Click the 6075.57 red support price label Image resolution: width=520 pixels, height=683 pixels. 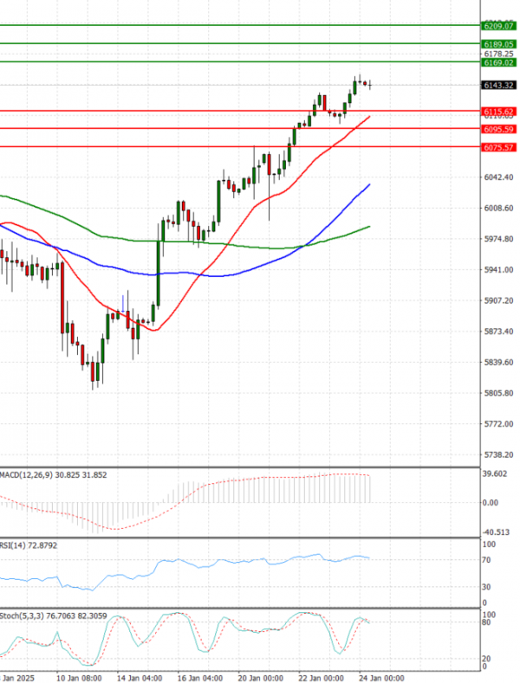point(498,148)
